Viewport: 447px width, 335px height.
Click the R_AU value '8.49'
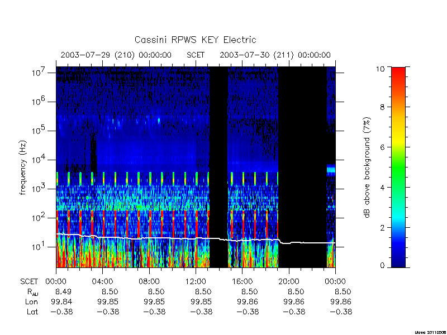point(63,291)
